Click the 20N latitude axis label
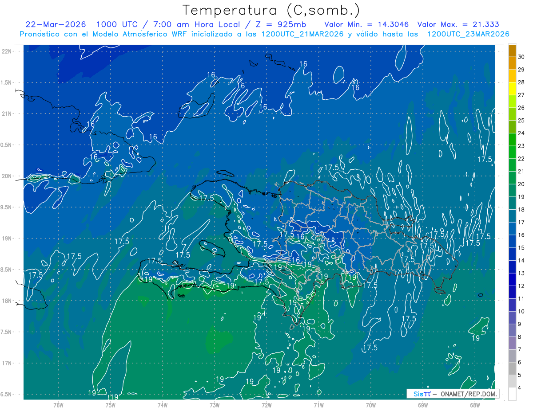This screenshot has height=411, width=533. pos(7,176)
